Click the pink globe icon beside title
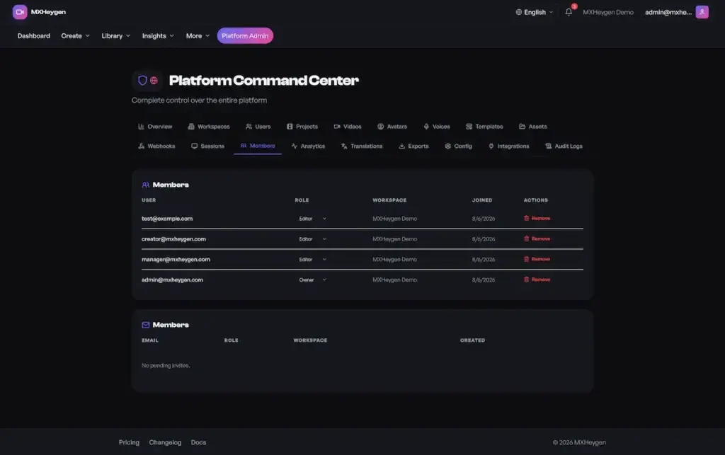Screen dimensions: 725x455 (154, 81)
